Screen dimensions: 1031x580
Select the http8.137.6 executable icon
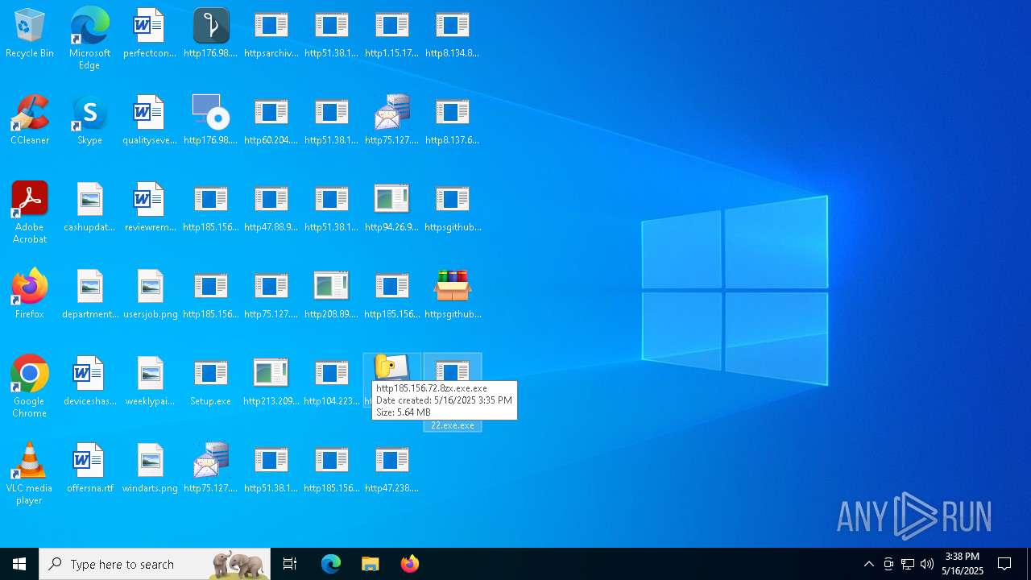coord(452,121)
